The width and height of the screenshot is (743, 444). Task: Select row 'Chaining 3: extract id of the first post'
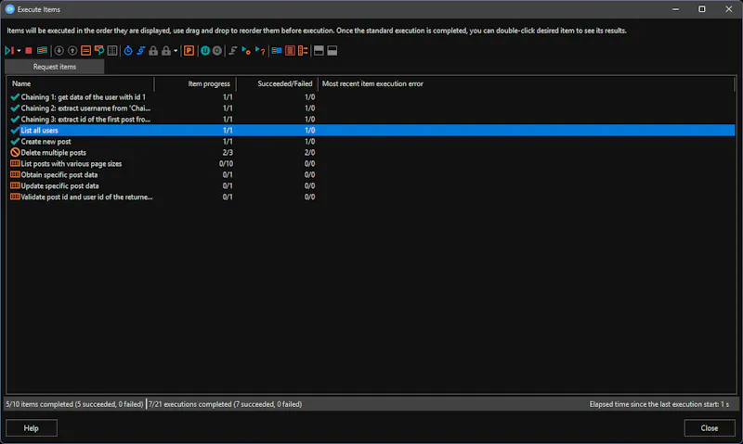click(371, 120)
